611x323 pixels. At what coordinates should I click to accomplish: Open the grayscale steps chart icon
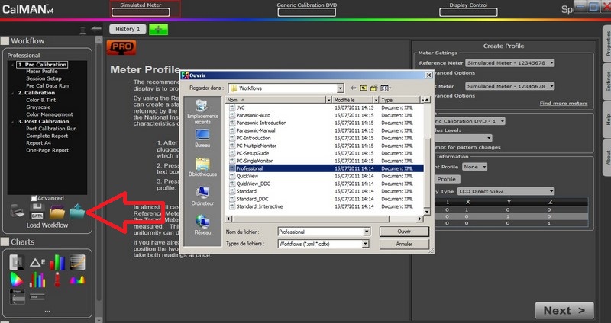17,262
